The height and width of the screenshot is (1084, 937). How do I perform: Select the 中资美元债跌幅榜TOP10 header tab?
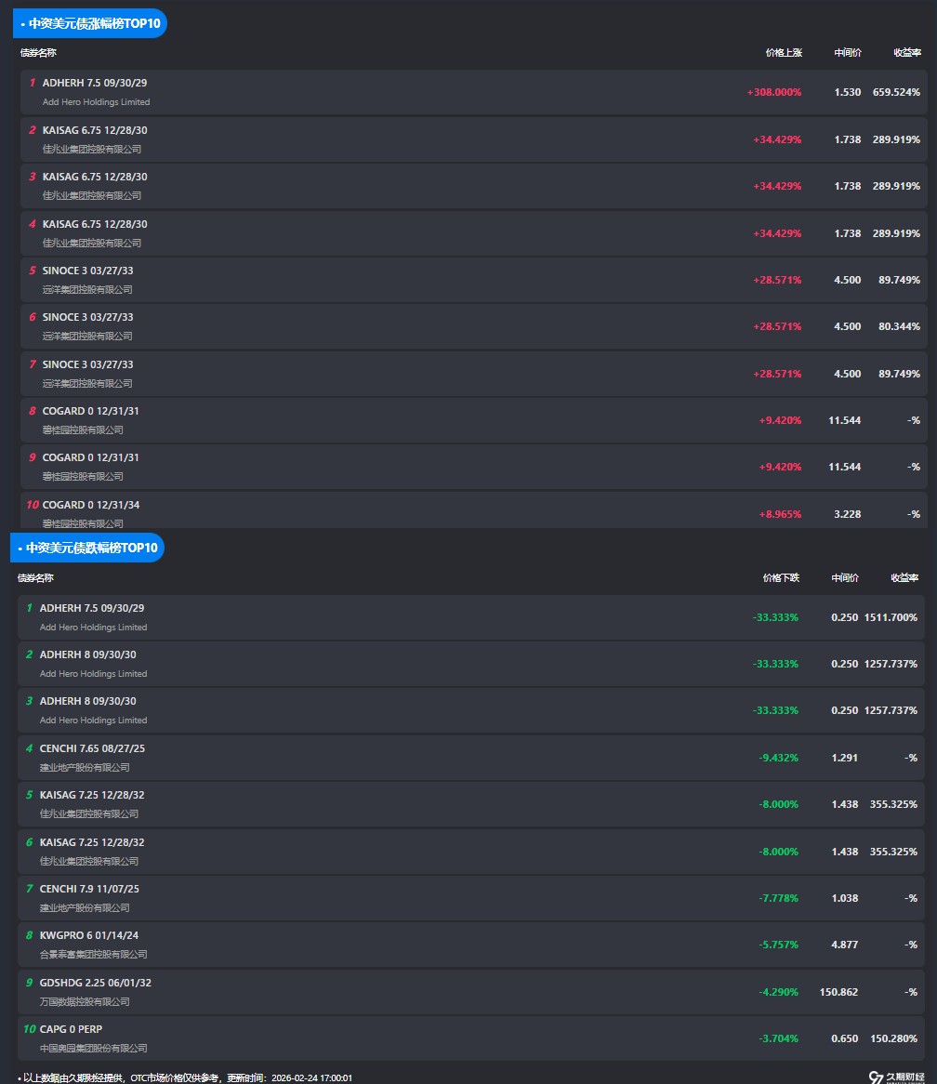pyautogui.click(x=87, y=548)
